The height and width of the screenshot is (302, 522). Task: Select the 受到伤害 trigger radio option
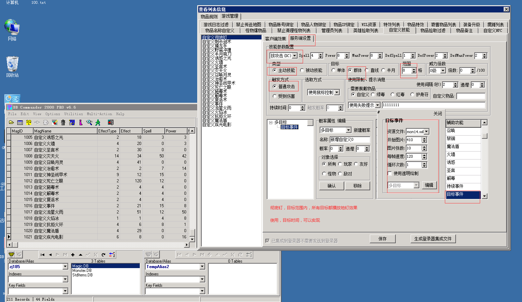coord(275,96)
